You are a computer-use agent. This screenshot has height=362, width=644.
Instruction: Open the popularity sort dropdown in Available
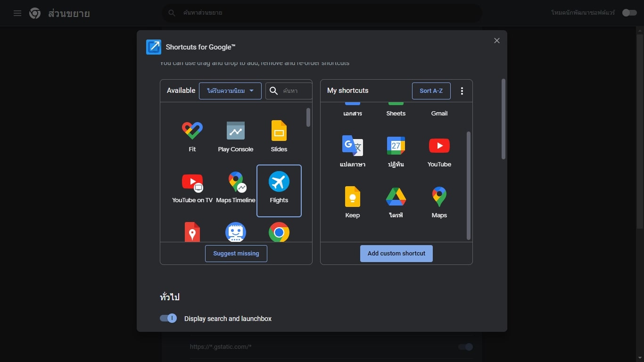click(230, 91)
